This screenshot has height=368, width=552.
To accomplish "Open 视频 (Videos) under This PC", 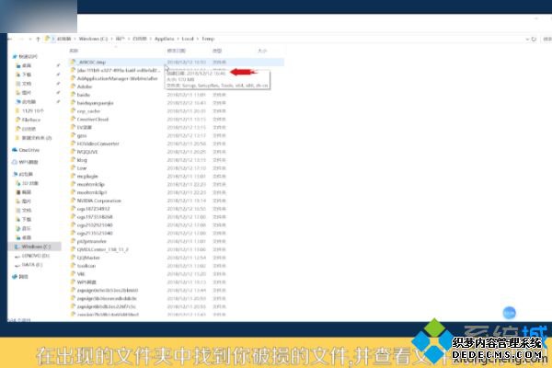I will [x=24, y=192].
